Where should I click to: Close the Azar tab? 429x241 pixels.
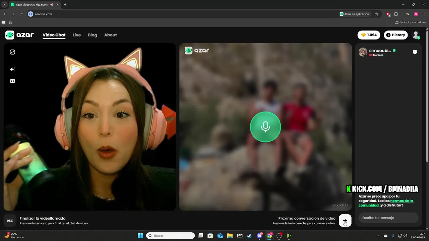click(57, 5)
